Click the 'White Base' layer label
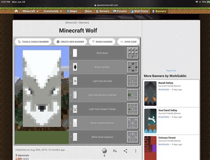210x160 pixels. tap(102, 53)
